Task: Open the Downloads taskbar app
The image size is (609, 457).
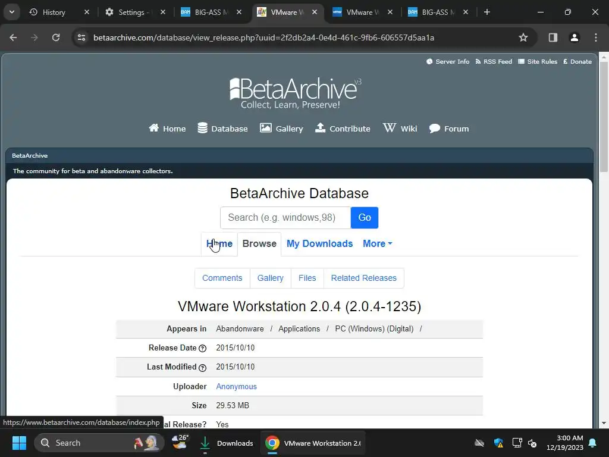Action: click(227, 443)
